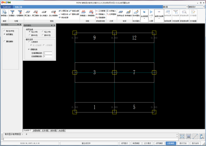
Task: Choose the 洞口输入 opening input tool
Action: 28,13
